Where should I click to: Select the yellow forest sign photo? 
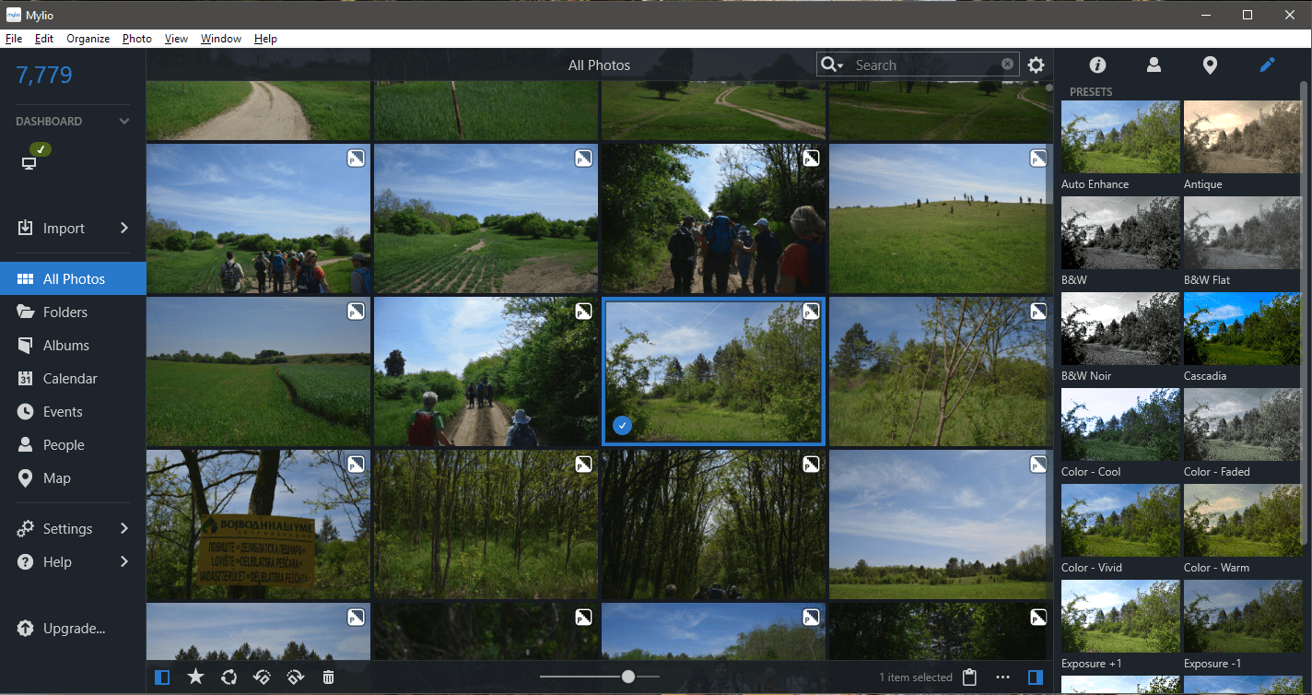[258, 524]
